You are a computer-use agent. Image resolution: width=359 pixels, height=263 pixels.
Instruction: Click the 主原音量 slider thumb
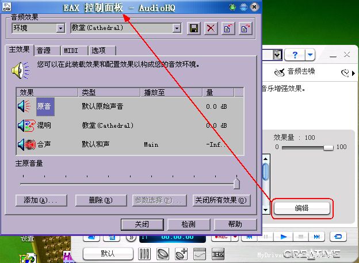[x=236, y=184]
